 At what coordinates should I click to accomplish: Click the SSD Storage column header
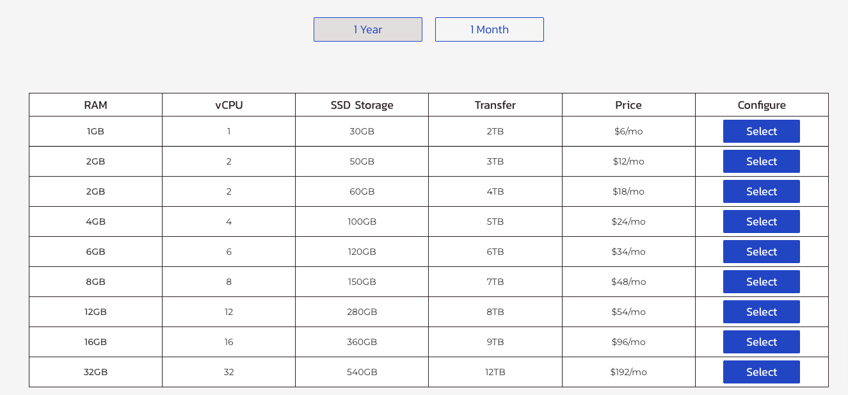362,105
